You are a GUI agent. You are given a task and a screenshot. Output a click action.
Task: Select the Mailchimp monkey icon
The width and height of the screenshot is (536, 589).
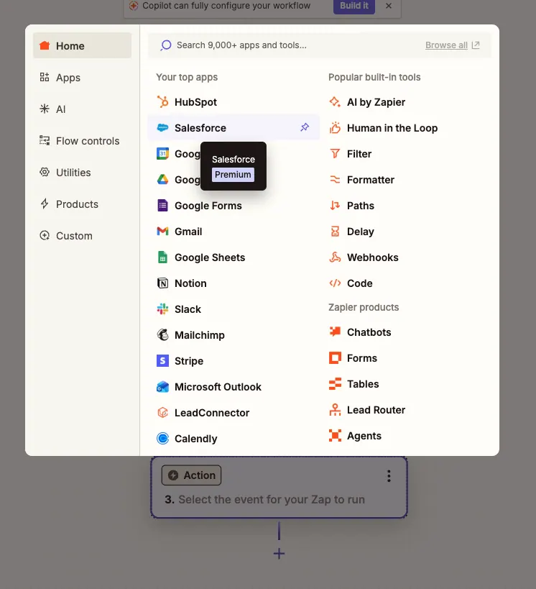162,334
